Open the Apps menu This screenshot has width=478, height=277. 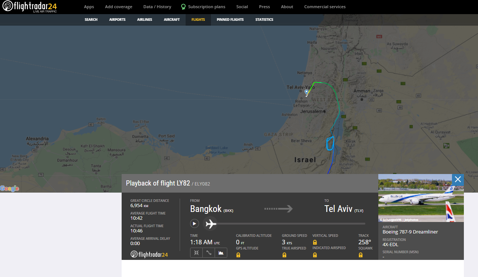(89, 7)
